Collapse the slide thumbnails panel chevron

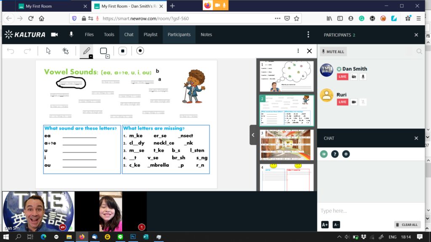[253, 135]
